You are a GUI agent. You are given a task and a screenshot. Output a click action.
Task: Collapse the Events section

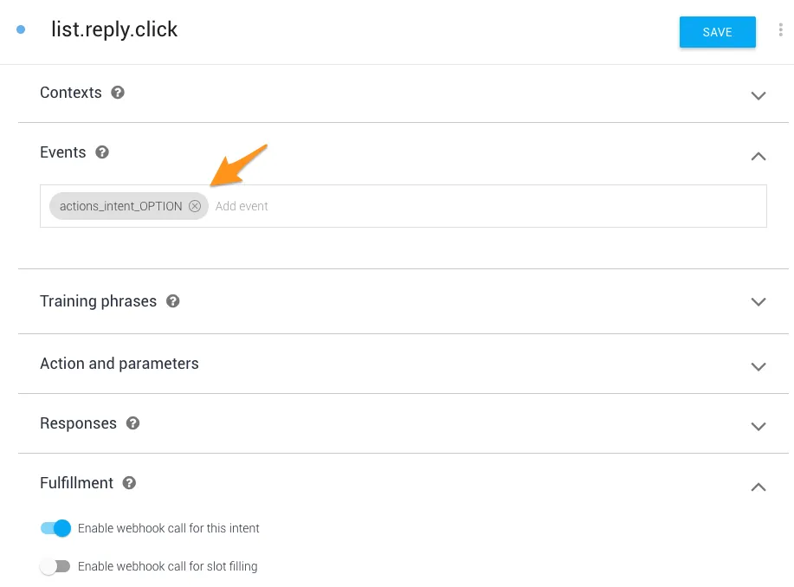coord(758,156)
